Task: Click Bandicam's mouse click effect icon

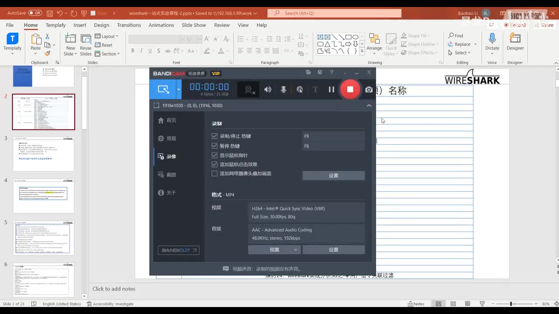Action: (300, 89)
